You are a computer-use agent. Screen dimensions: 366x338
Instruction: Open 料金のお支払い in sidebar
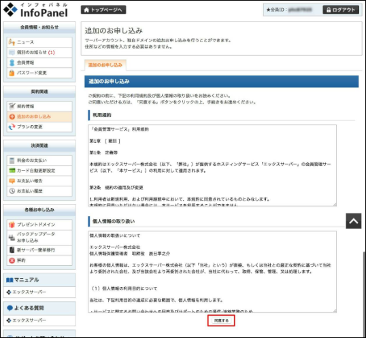[39, 160]
